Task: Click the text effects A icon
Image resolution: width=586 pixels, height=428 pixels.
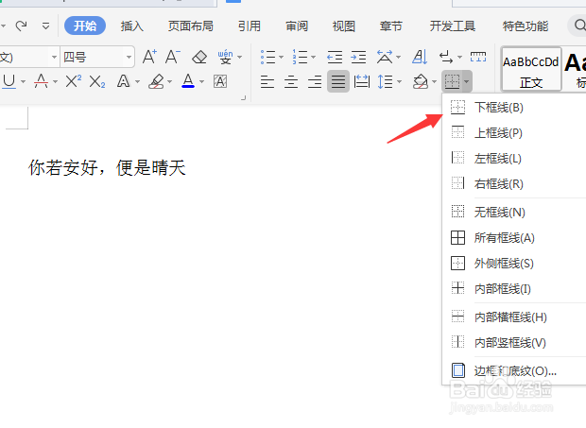Action: [123, 81]
